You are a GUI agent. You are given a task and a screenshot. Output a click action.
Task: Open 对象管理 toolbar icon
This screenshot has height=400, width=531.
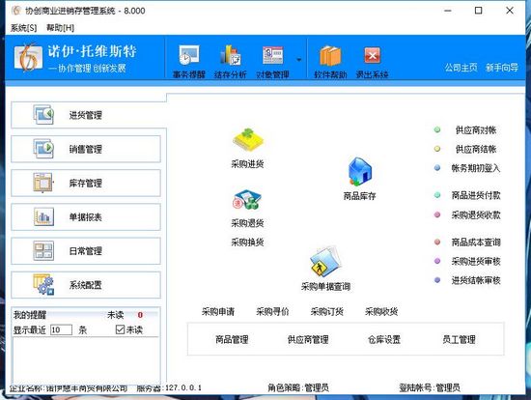[x=272, y=55]
